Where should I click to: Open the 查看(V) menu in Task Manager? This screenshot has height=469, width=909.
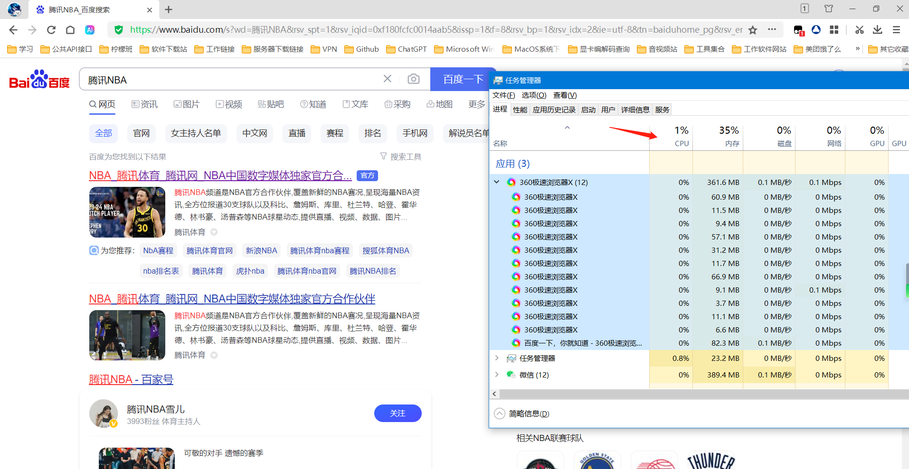click(565, 95)
